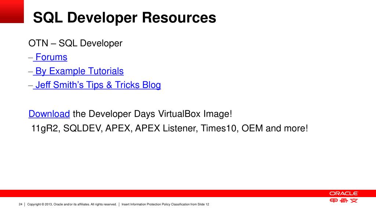The height and width of the screenshot is (211, 376).
Task: Click the '11gR2, SQLDEV, APEX' text line
Action: pyautogui.click(x=170, y=128)
